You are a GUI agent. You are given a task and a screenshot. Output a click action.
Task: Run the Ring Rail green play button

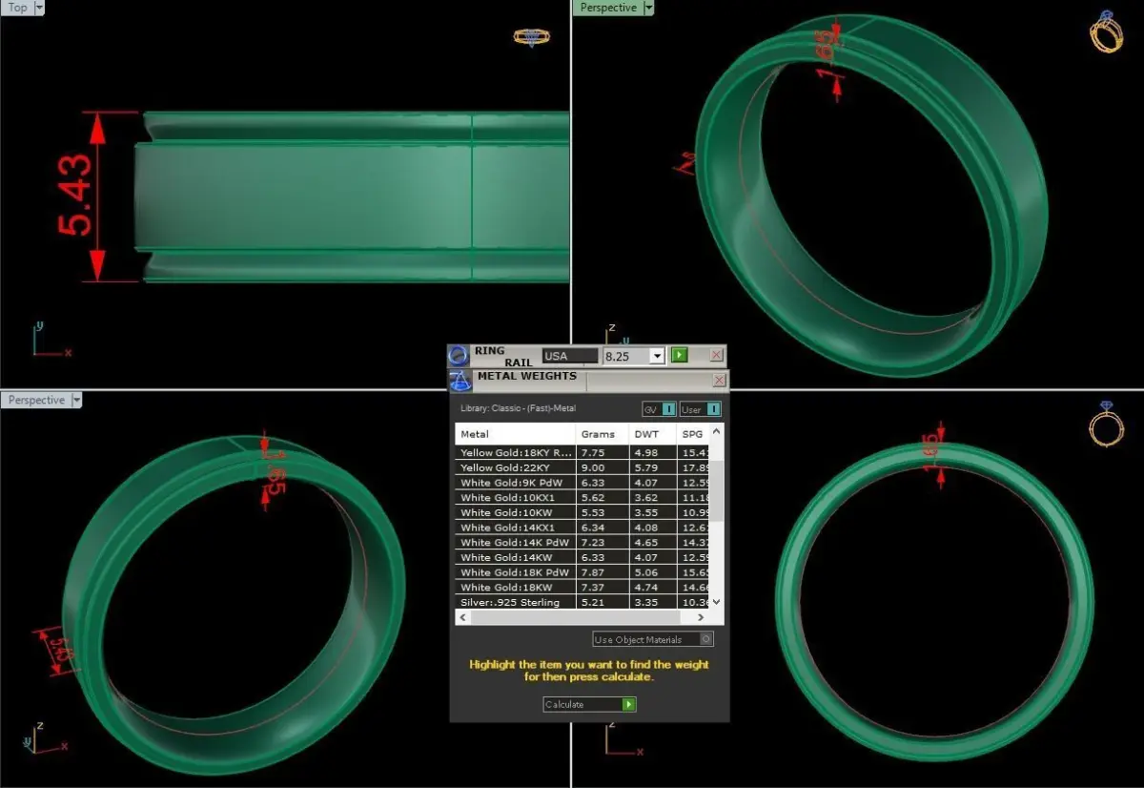point(679,355)
